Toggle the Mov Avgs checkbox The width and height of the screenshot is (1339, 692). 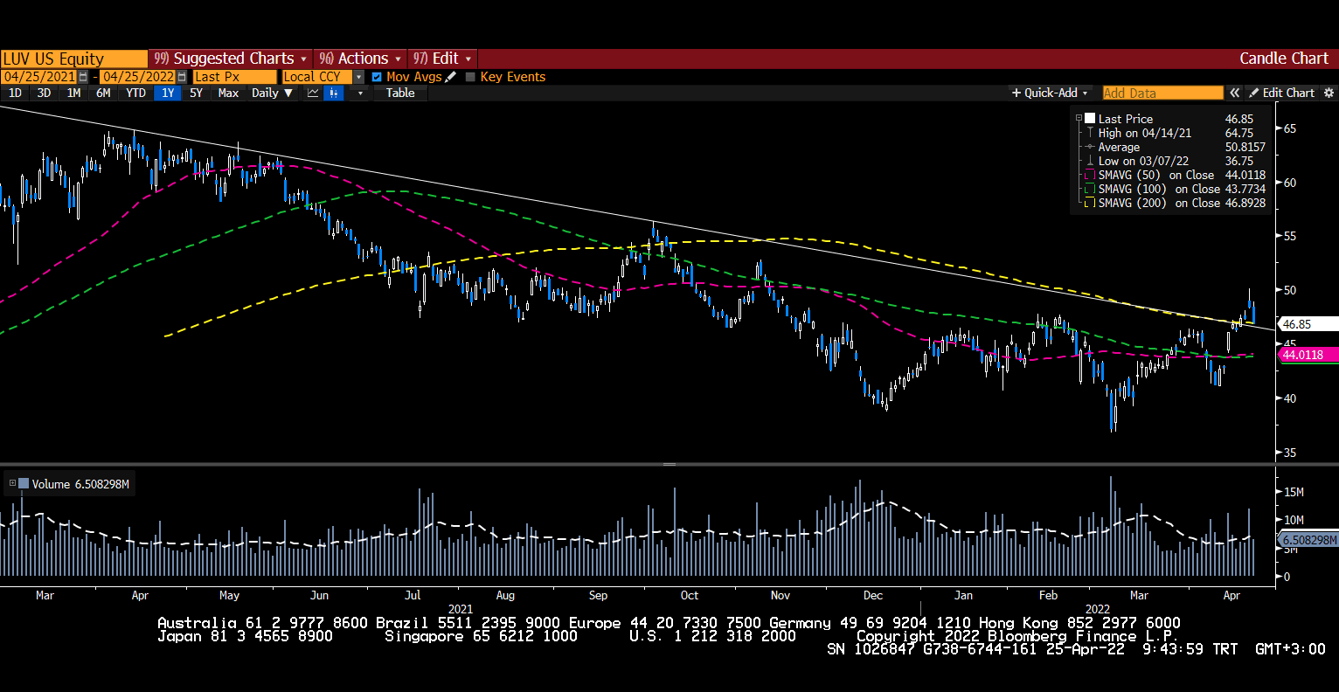[x=377, y=77]
